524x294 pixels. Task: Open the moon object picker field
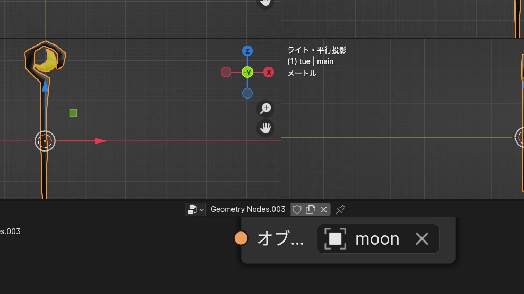(378, 239)
